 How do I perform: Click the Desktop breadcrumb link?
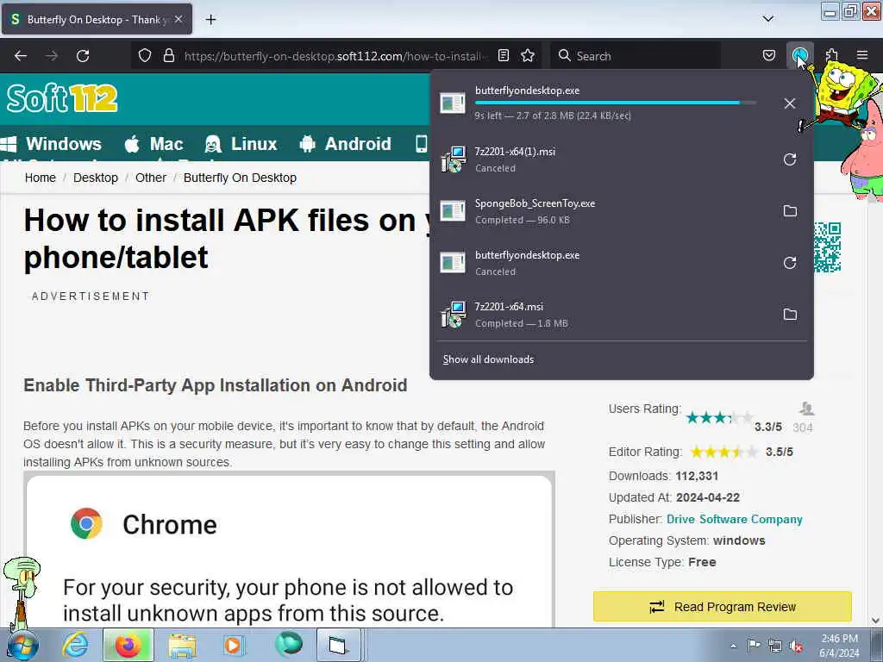click(x=96, y=178)
